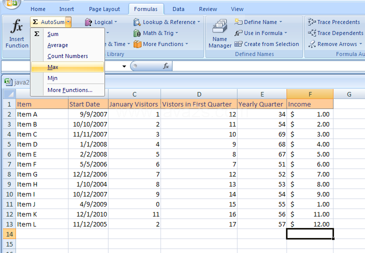Select row 1 header
Viewport: 365px width, 253px height.
(9, 104)
